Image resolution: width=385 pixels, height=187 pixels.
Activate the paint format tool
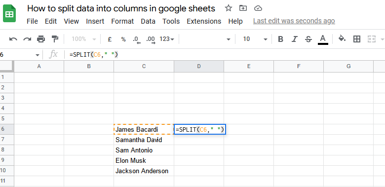pos(55,39)
